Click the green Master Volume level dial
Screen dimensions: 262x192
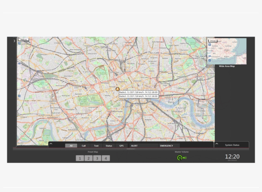180,158
